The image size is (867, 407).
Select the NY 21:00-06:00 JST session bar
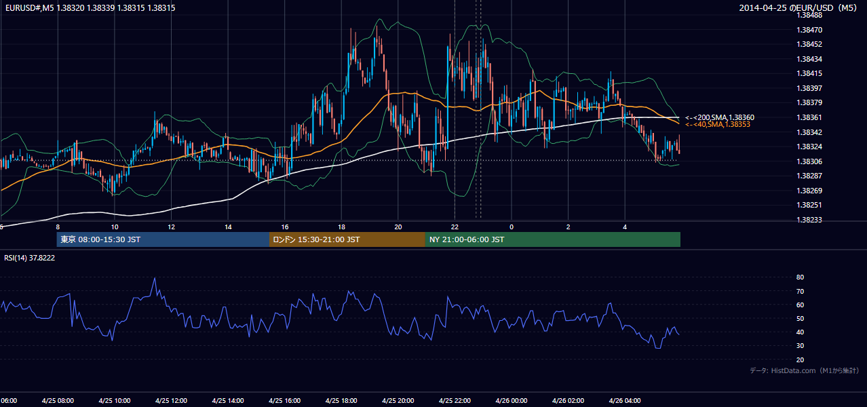point(553,239)
